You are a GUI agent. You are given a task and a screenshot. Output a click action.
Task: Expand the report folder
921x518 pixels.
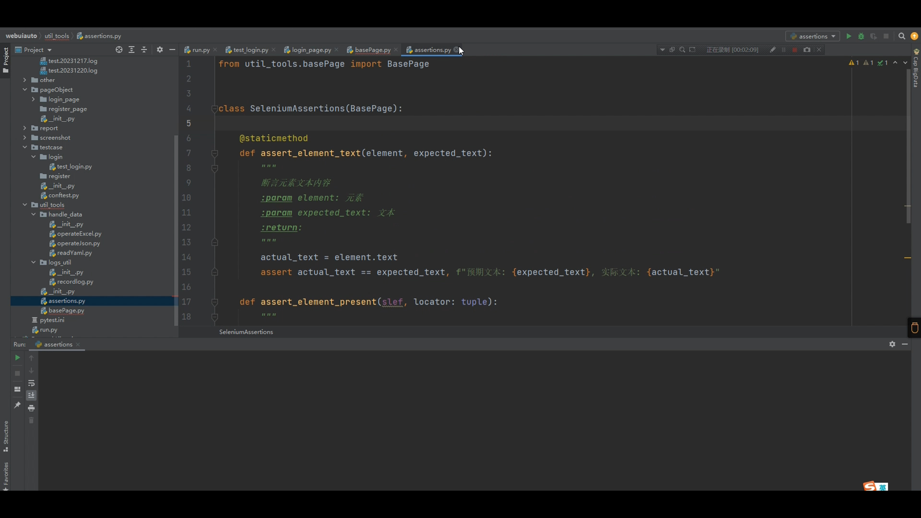pos(24,128)
